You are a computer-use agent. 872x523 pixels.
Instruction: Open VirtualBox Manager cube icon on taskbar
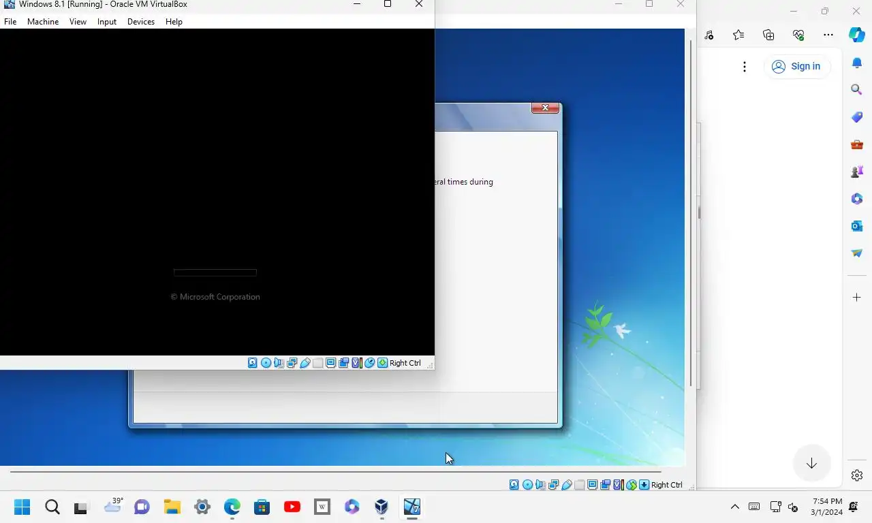(x=381, y=507)
